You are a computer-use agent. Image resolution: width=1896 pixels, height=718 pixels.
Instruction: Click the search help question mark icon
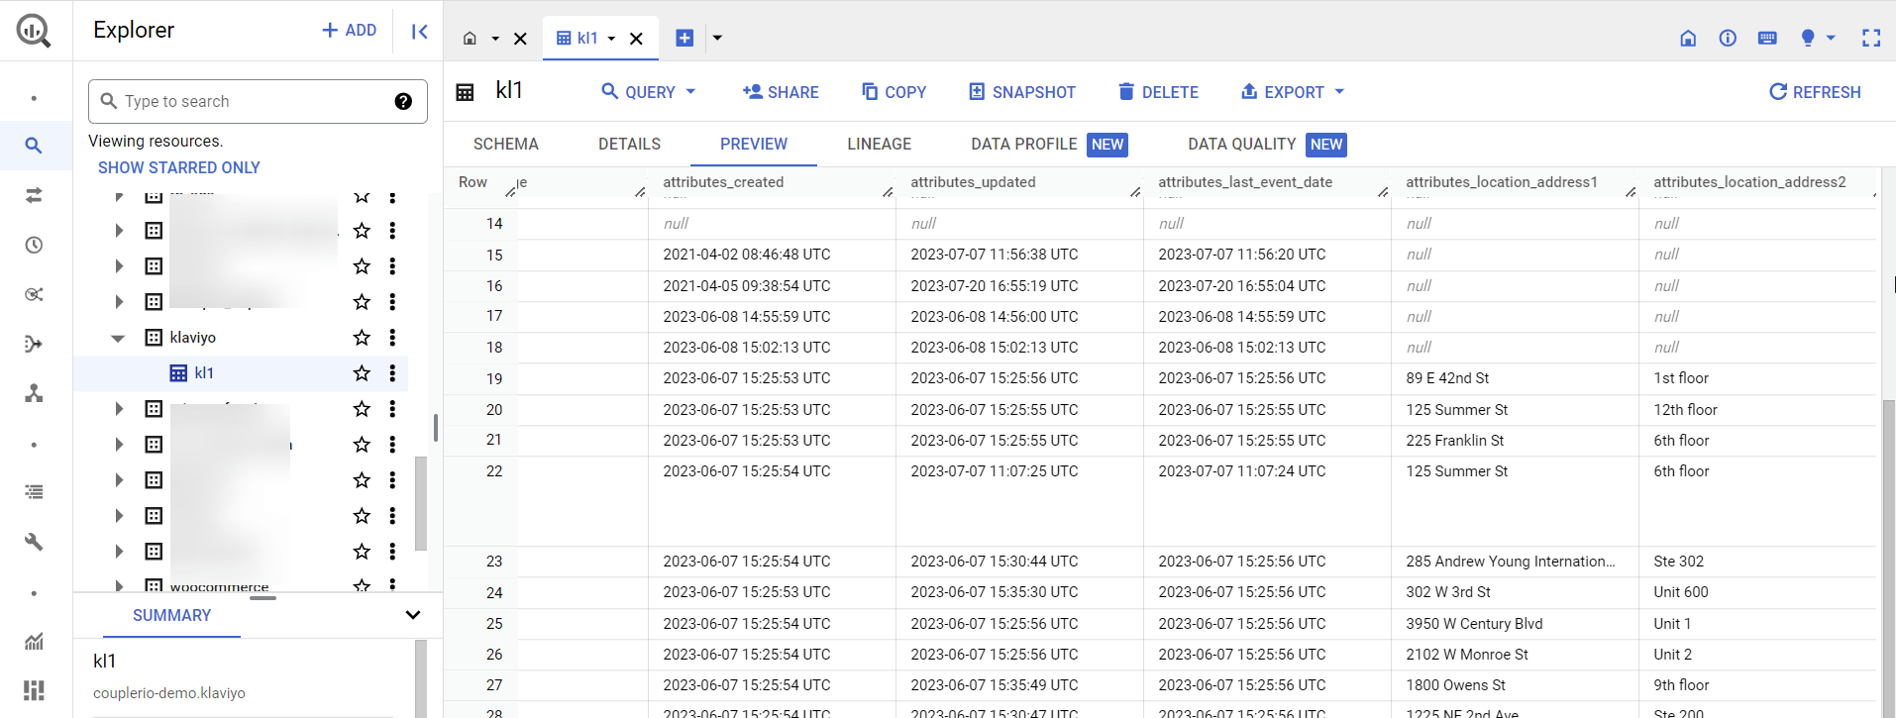pos(403,101)
